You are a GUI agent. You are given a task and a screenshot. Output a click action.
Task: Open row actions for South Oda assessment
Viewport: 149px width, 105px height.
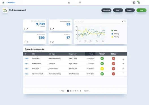pyautogui.click(x=123, y=60)
